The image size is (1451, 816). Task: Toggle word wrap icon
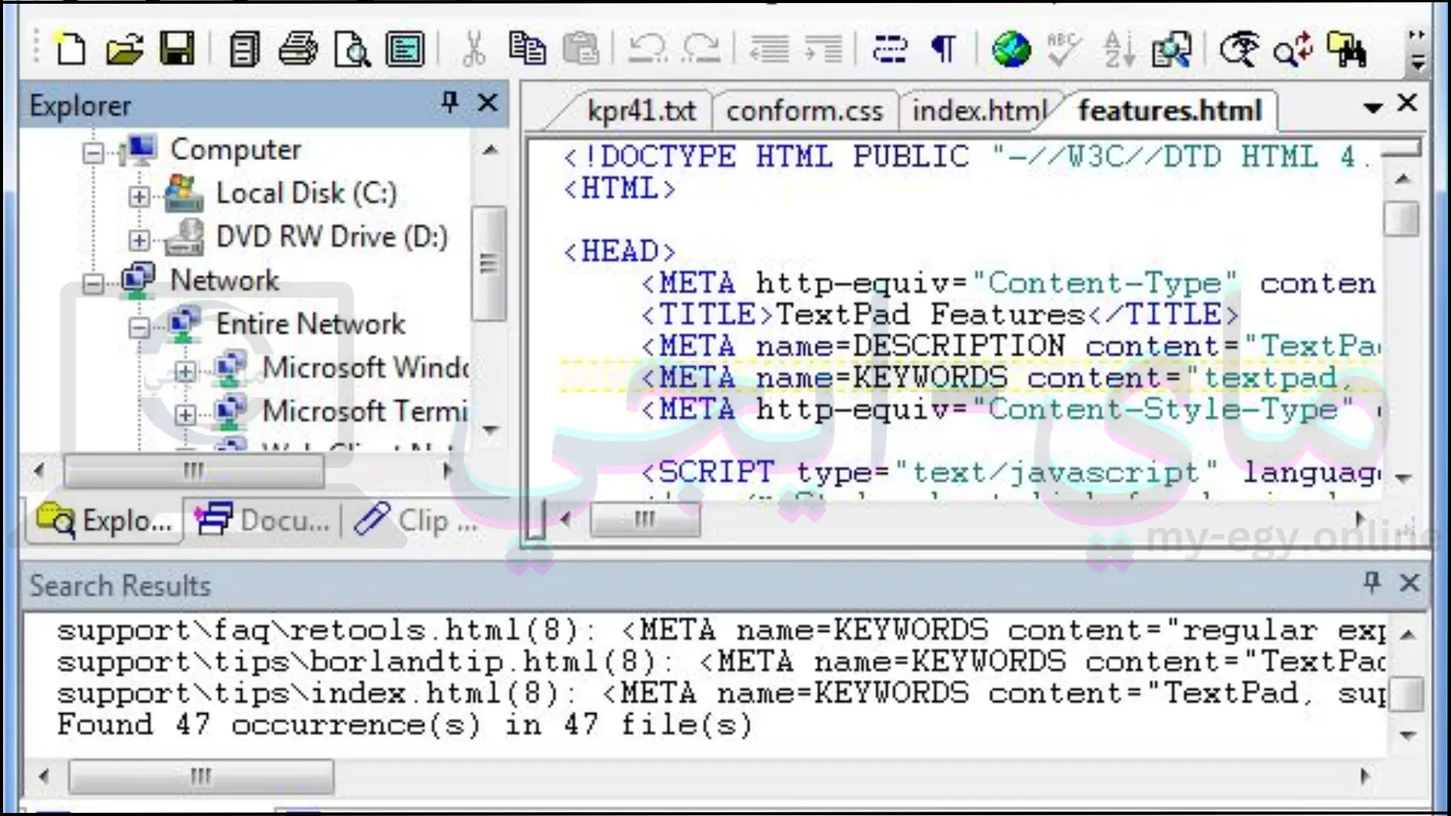[x=889, y=50]
